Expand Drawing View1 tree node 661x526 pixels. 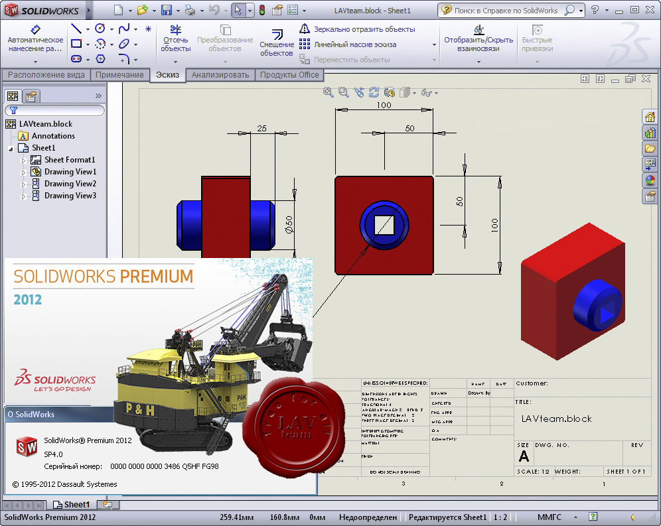click(x=24, y=172)
